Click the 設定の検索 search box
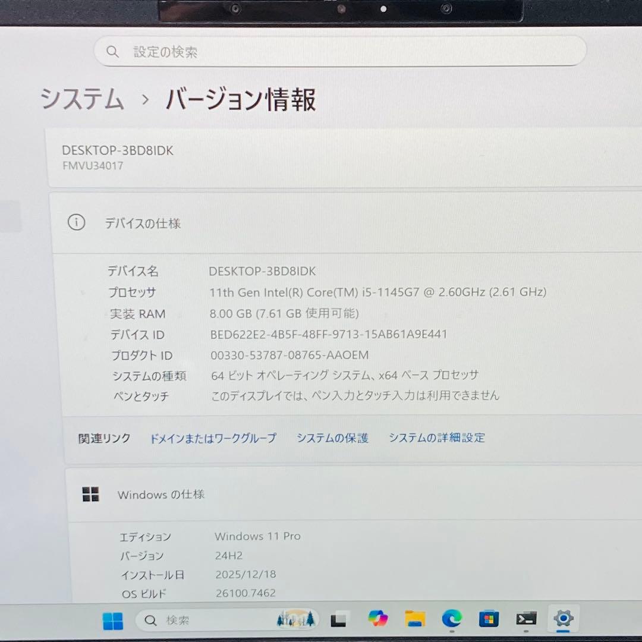The height and width of the screenshot is (642, 642). click(340, 51)
